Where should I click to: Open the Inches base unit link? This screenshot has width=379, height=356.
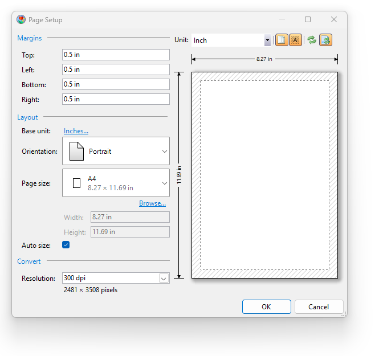[76, 131]
